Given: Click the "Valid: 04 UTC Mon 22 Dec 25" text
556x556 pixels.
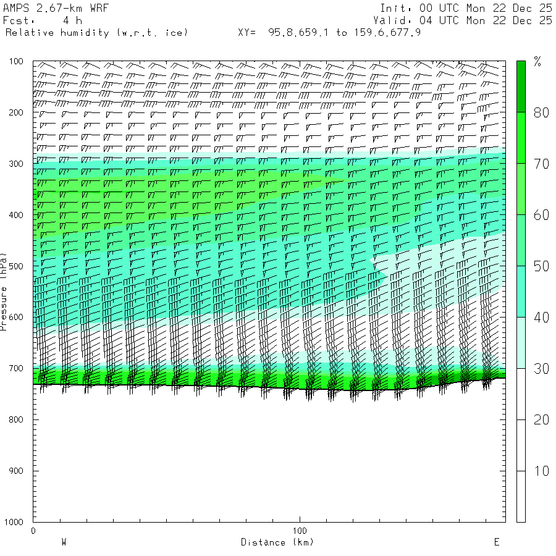Looking at the screenshot, I should 462,20.
